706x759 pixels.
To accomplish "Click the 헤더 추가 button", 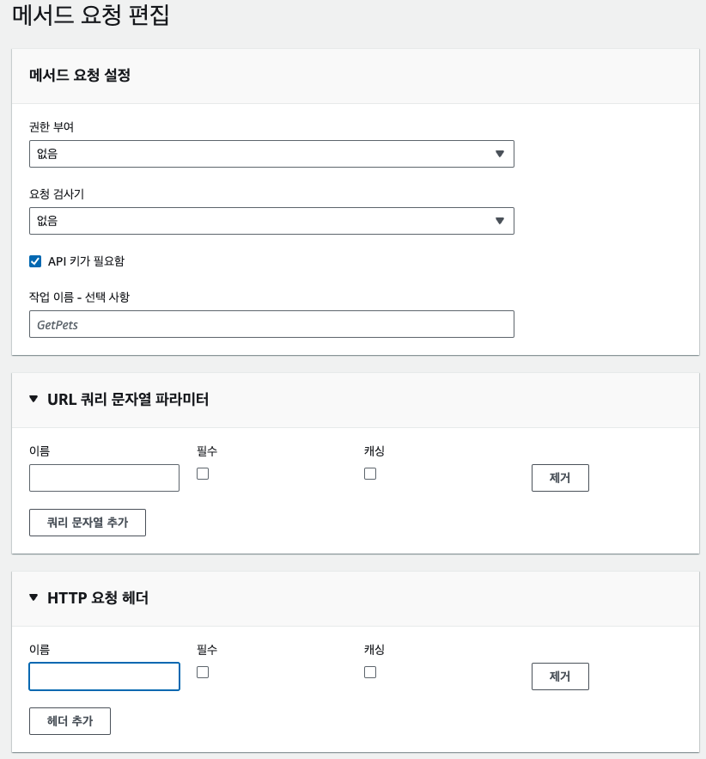I will (70, 721).
